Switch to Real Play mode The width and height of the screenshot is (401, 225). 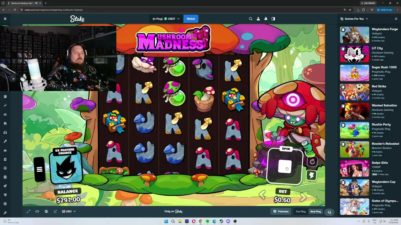(x=315, y=212)
